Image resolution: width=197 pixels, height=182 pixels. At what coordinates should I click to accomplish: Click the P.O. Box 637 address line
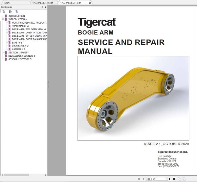(164, 156)
